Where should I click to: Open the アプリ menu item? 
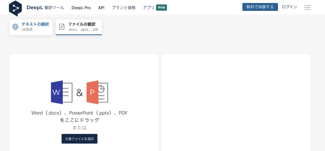[149, 8]
